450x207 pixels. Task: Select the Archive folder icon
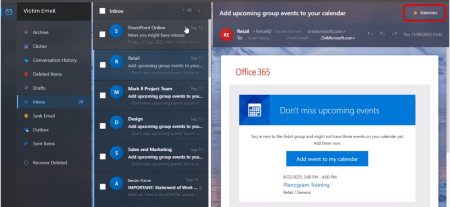click(26, 33)
